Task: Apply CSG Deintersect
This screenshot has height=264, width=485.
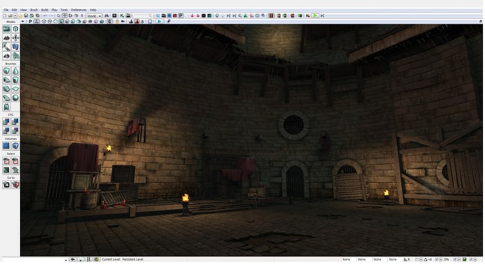Action: click(x=15, y=130)
